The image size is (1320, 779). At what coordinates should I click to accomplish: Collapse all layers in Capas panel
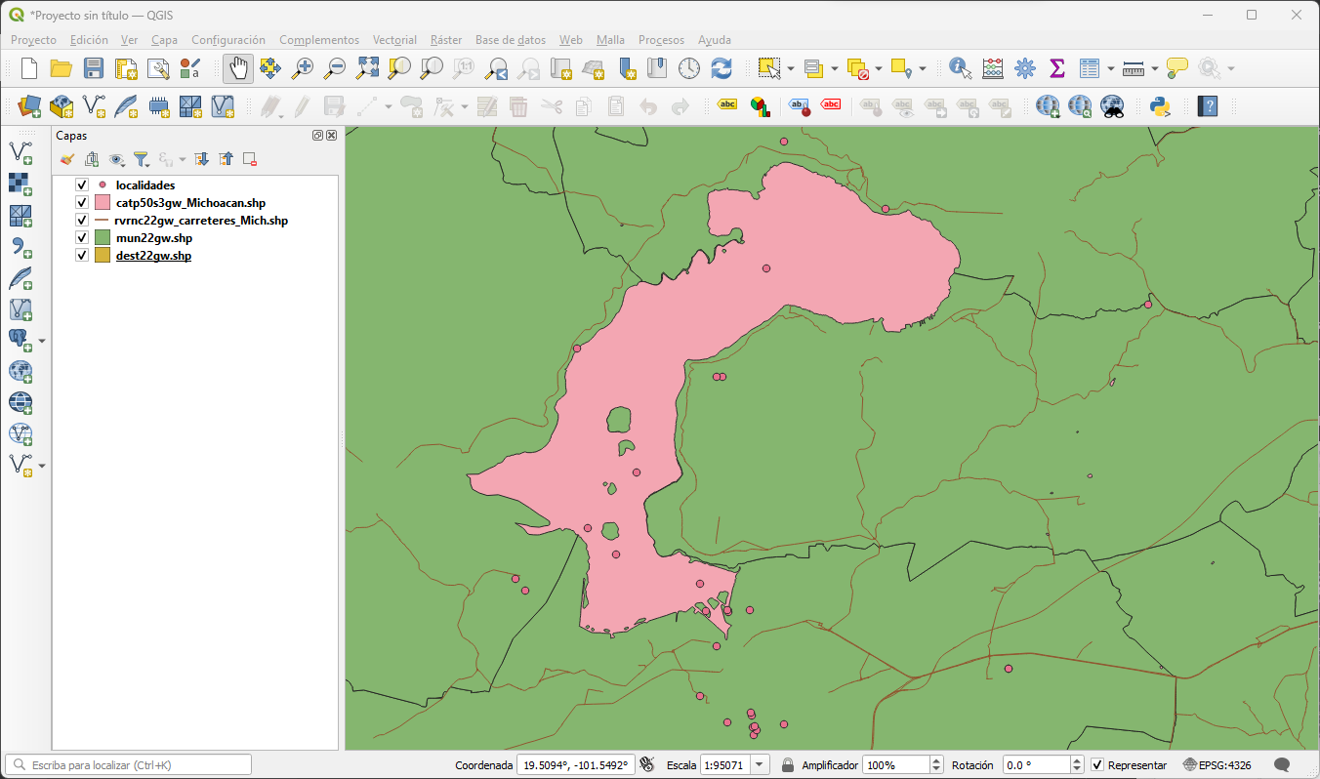point(226,159)
